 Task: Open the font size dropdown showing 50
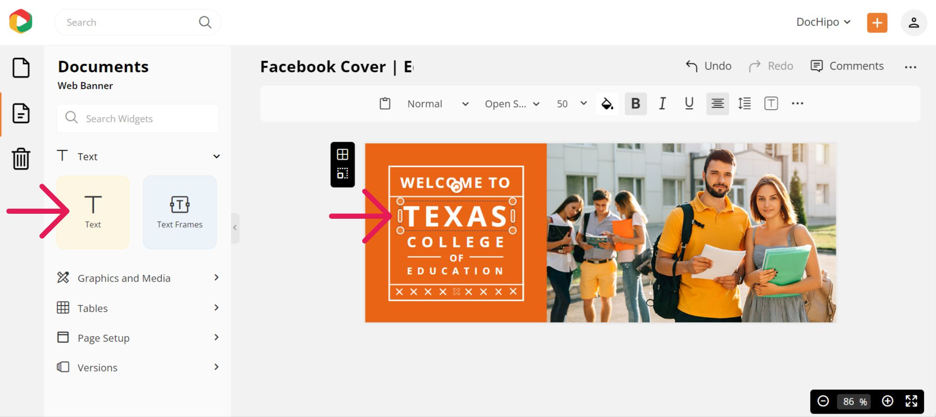pos(570,104)
